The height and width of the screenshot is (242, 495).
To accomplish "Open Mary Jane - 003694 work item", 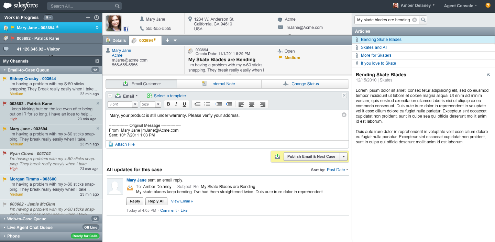I will pos(51,27).
